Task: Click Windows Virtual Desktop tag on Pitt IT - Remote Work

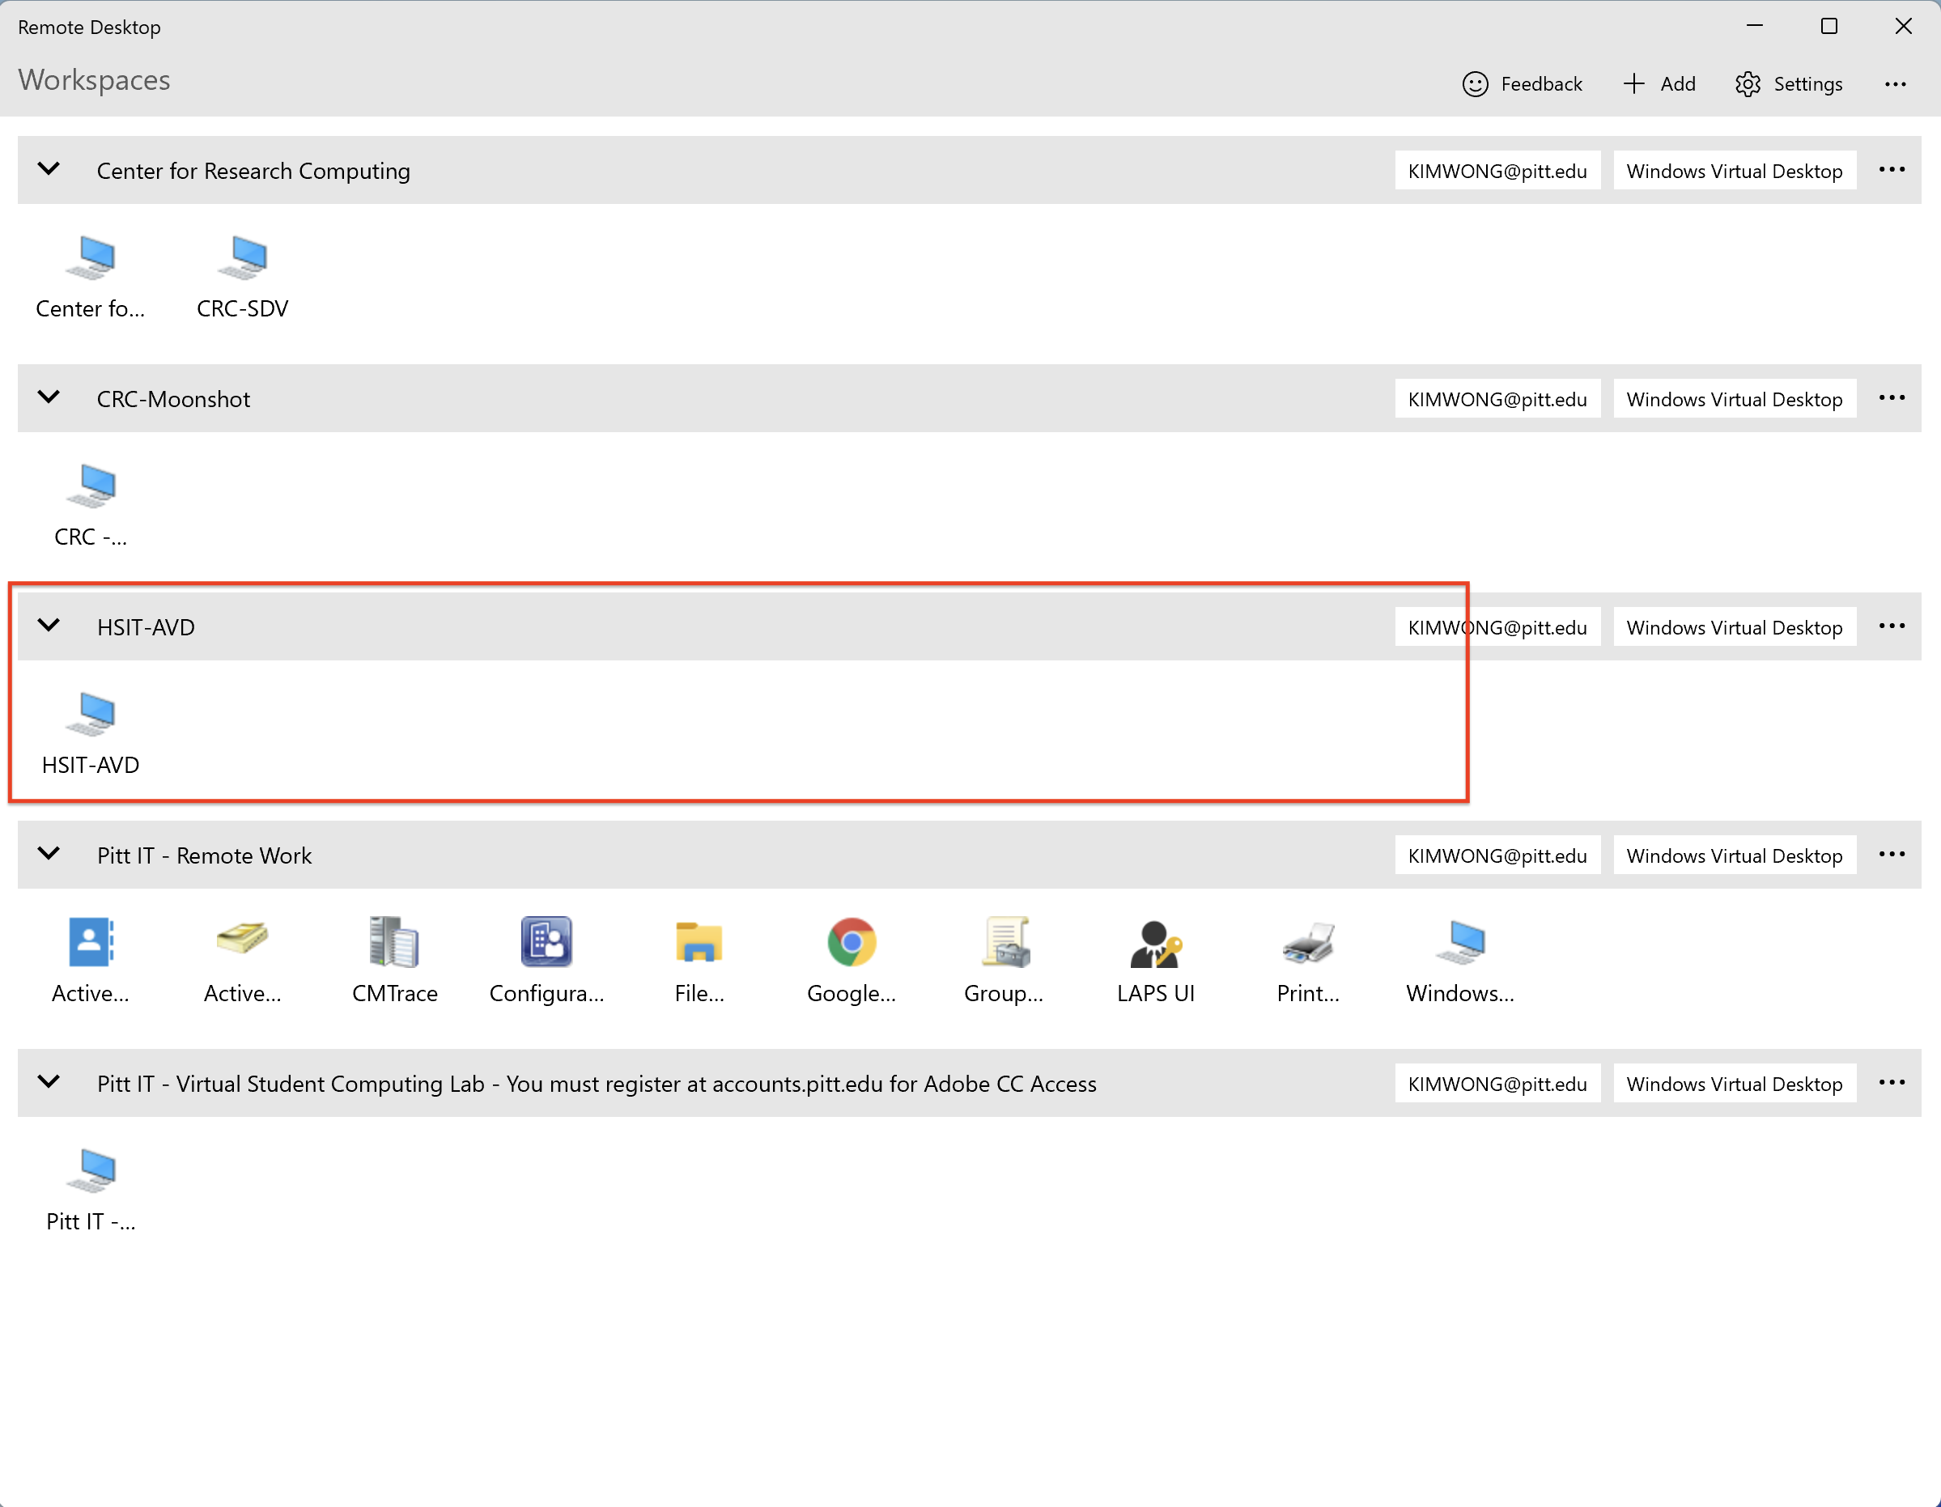Action: [x=1735, y=855]
